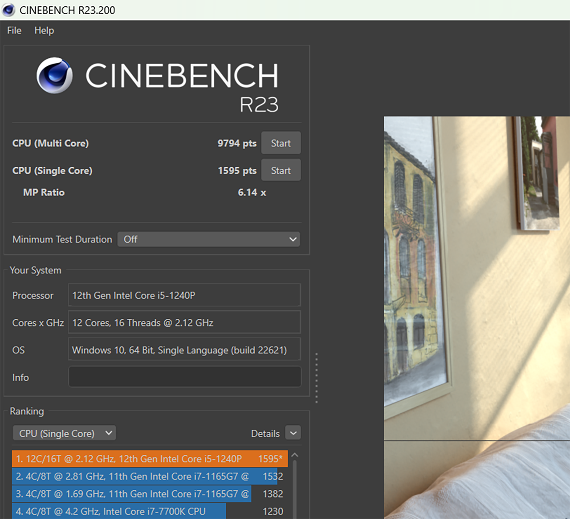570x519 pixels.
Task: Select ranking row 3 i7-1165G7 @ 1.69 GHz
Action: coord(150,494)
